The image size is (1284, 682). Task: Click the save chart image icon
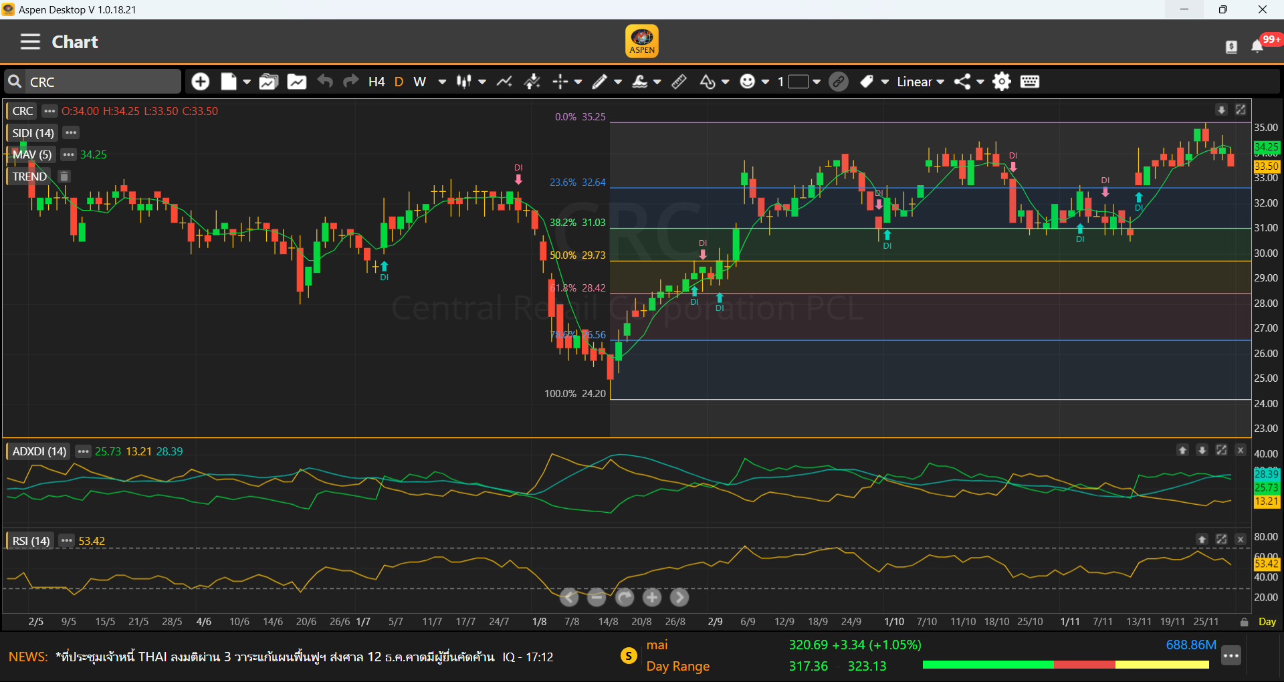pos(297,82)
